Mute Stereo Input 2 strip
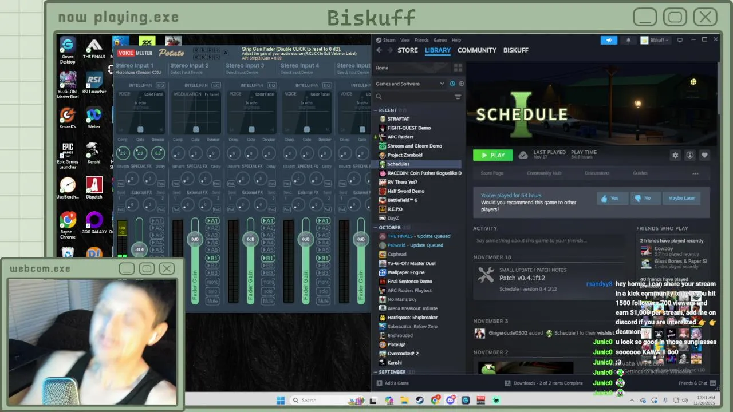 pyautogui.click(x=212, y=300)
